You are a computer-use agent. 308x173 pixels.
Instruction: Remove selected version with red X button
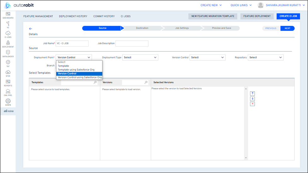pos(252,104)
